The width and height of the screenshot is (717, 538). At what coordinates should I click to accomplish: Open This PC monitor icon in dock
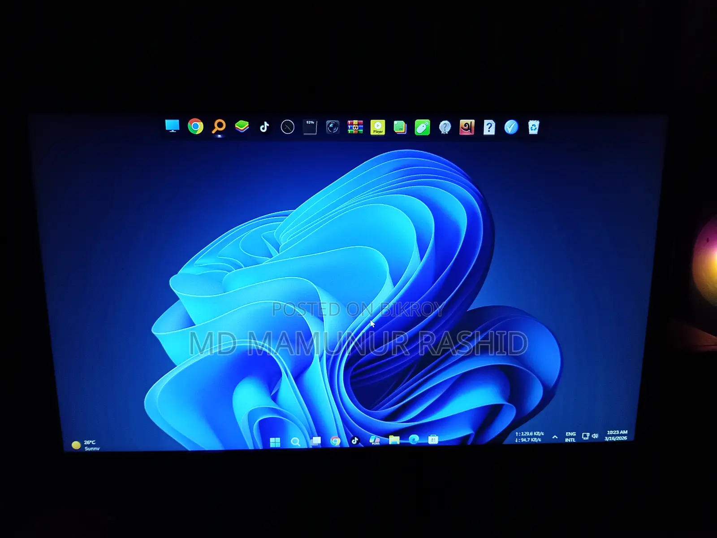(x=172, y=126)
